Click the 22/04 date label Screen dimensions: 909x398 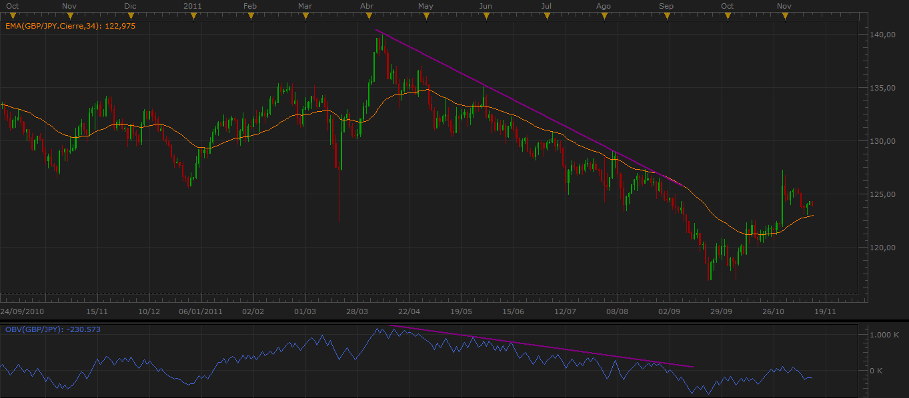tap(409, 311)
